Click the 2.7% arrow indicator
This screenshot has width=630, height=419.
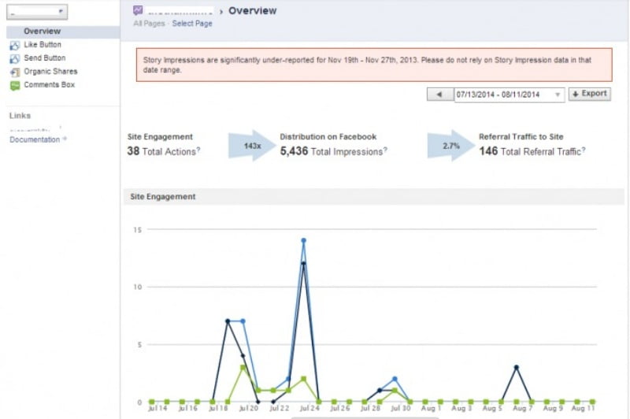click(x=450, y=146)
